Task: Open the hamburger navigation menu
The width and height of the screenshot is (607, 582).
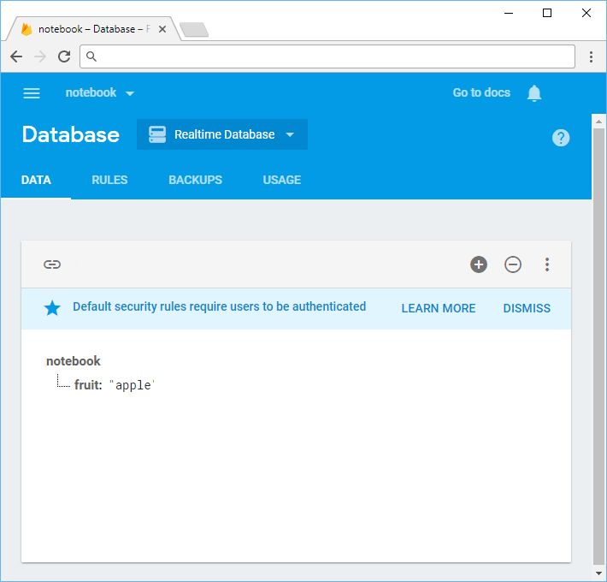Action: pyautogui.click(x=32, y=93)
